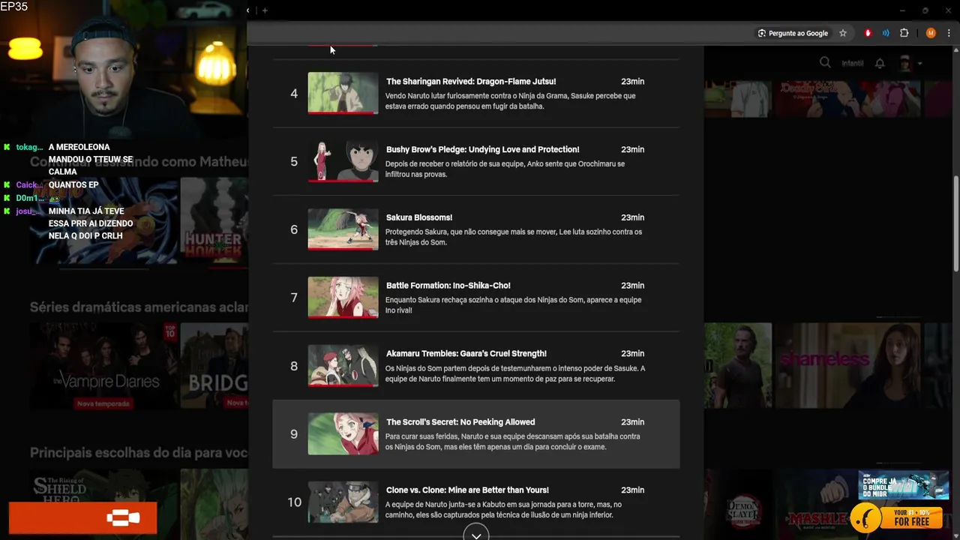Screen dimensions: 960x540
Task: Click 'Principais escolhas do dia' row heading
Action: point(139,453)
